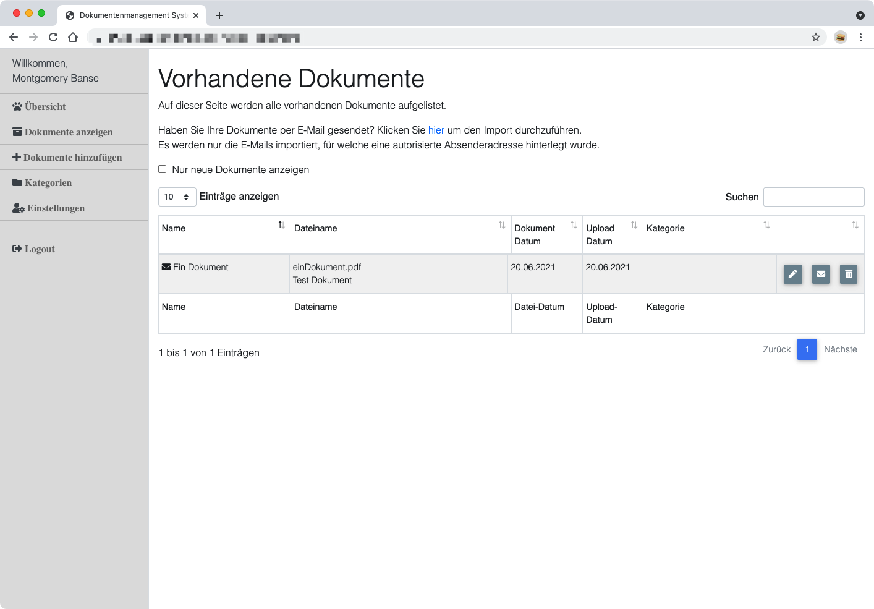The image size is (874, 609).
Task: Click the sign-out icon beside Logout
Action: pos(17,249)
